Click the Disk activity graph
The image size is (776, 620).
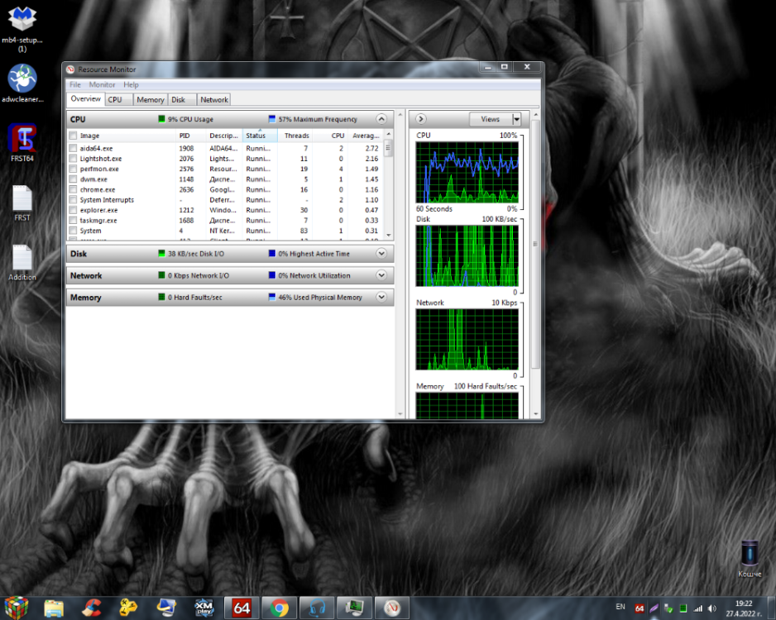tap(467, 256)
